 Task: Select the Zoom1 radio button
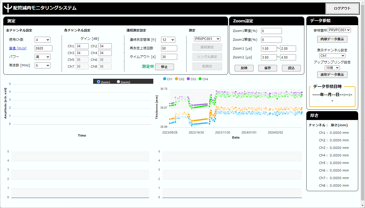tap(98, 82)
